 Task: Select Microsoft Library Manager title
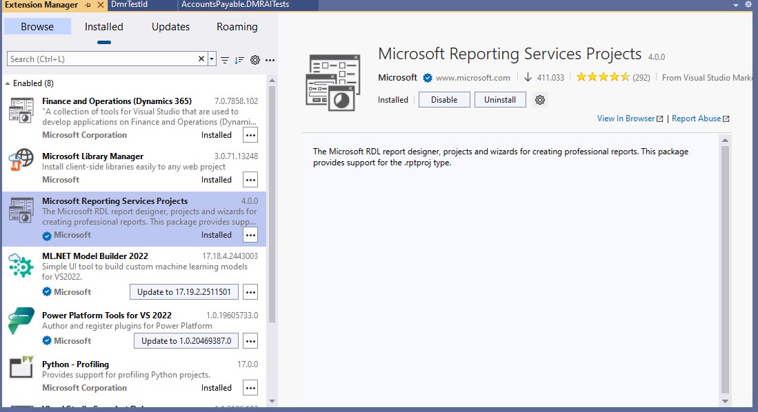pos(93,156)
